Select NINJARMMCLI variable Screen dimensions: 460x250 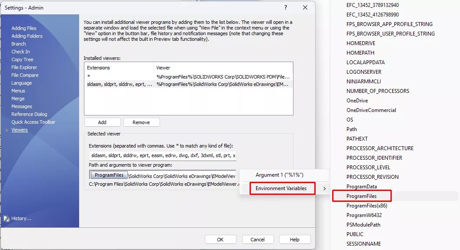click(x=363, y=82)
